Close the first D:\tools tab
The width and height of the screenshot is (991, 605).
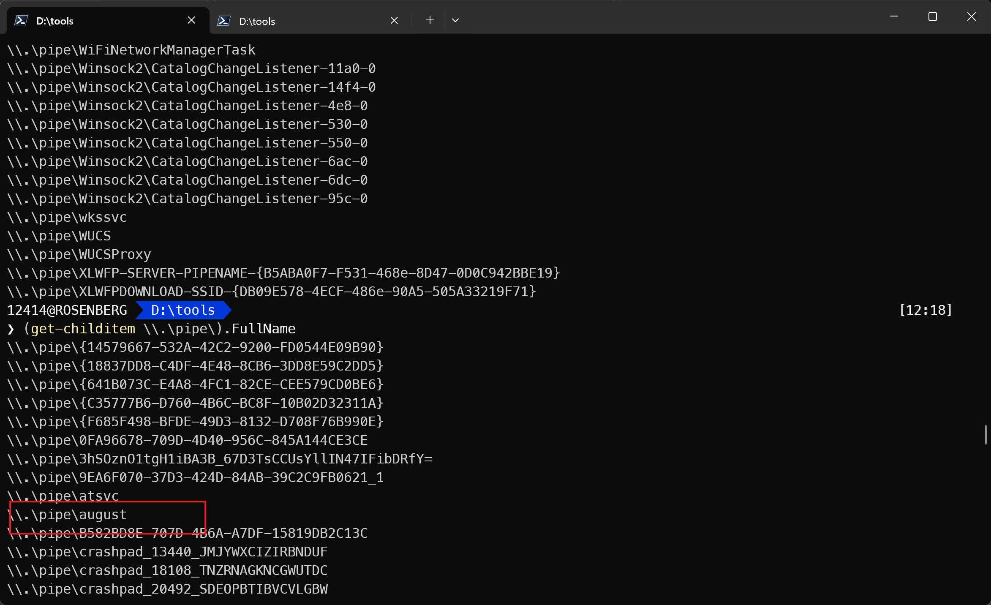coord(191,20)
